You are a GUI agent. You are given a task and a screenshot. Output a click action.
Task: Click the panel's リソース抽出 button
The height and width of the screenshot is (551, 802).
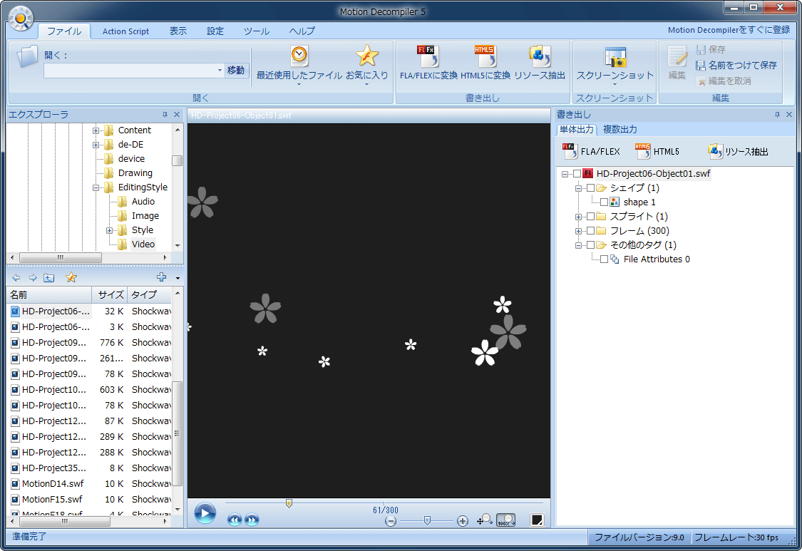[738, 151]
